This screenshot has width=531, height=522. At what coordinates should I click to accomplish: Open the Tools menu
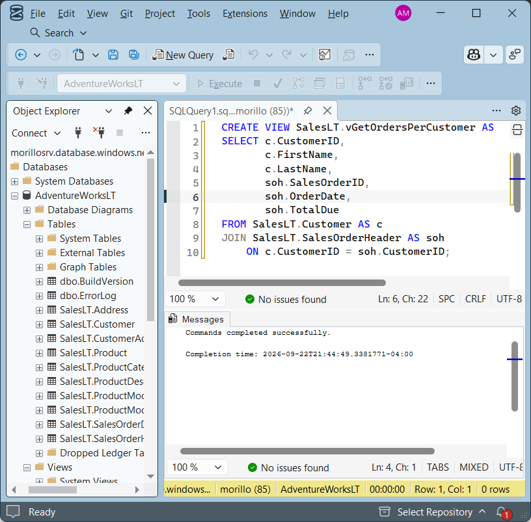[x=198, y=14]
